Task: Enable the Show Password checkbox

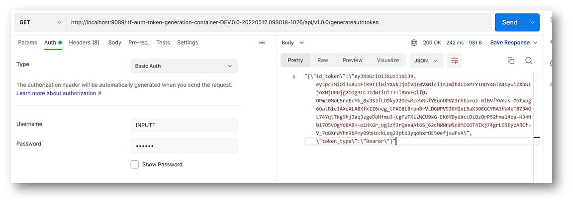Action: (x=135, y=164)
